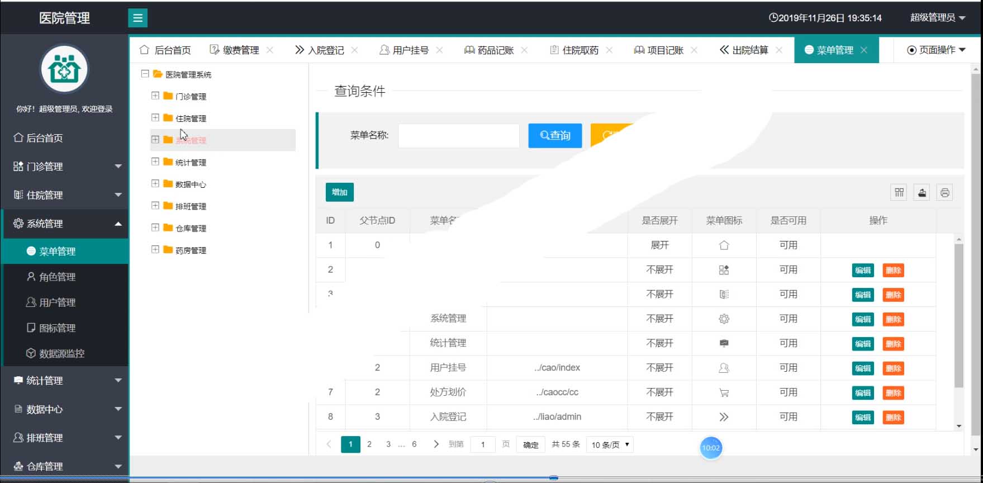The width and height of the screenshot is (983, 483).
Task: Click the hospital logo avatar
Action: click(64, 69)
